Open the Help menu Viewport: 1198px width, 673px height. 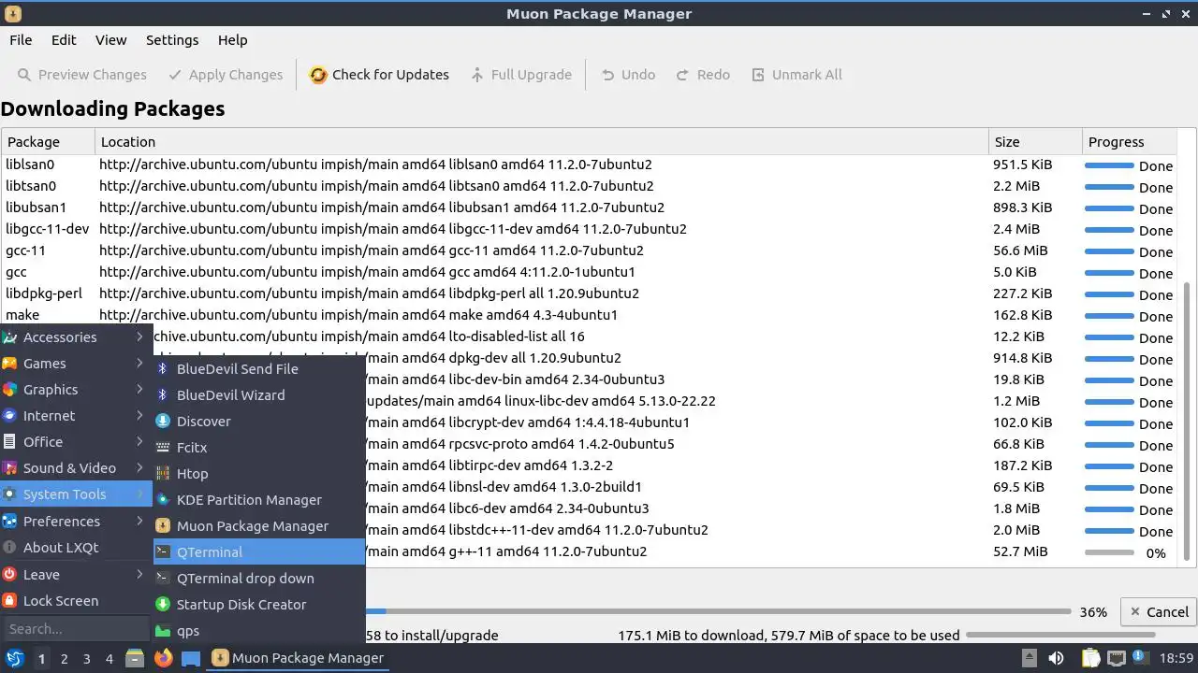[233, 40]
